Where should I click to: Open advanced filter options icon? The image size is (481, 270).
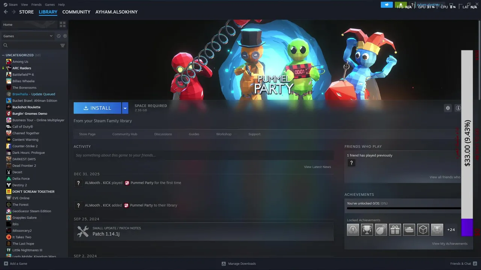pyautogui.click(x=62, y=45)
